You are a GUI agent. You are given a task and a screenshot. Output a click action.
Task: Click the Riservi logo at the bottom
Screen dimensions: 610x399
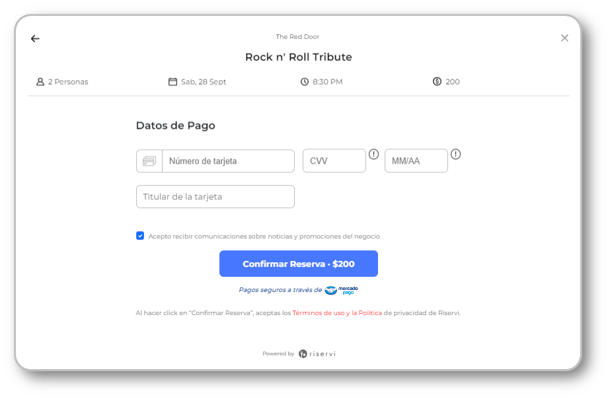point(317,353)
